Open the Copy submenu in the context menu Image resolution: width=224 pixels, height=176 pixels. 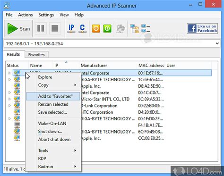(x=53, y=85)
